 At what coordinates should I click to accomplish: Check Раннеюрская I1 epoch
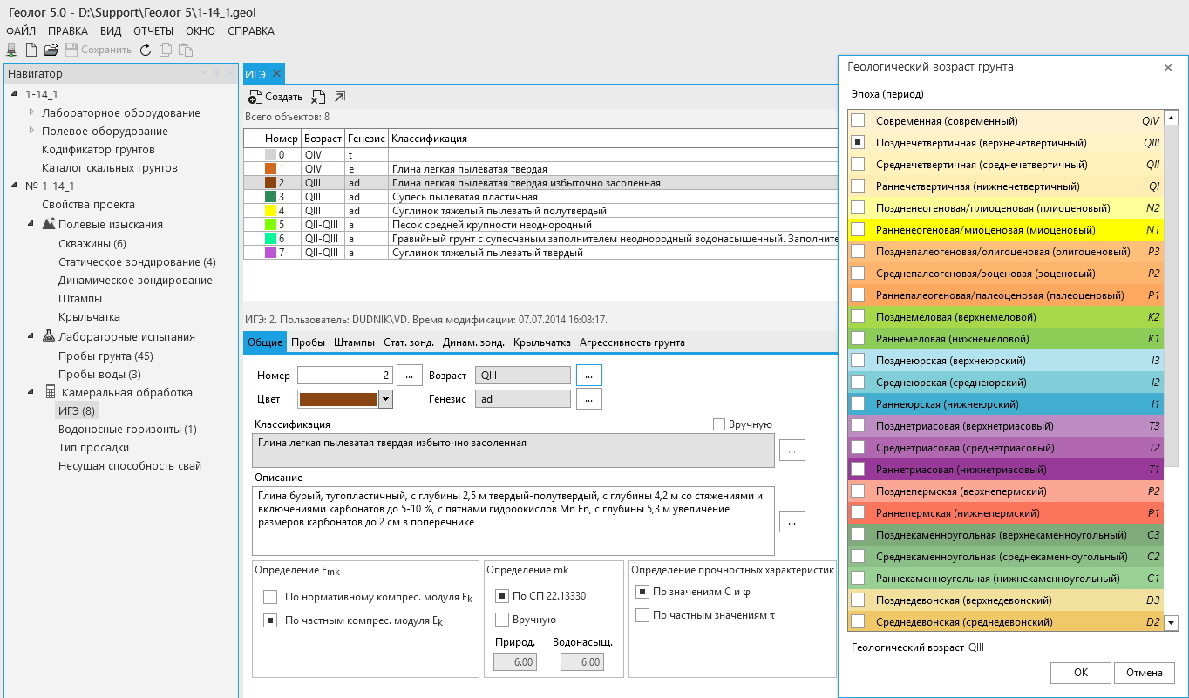[x=858, y=403]
